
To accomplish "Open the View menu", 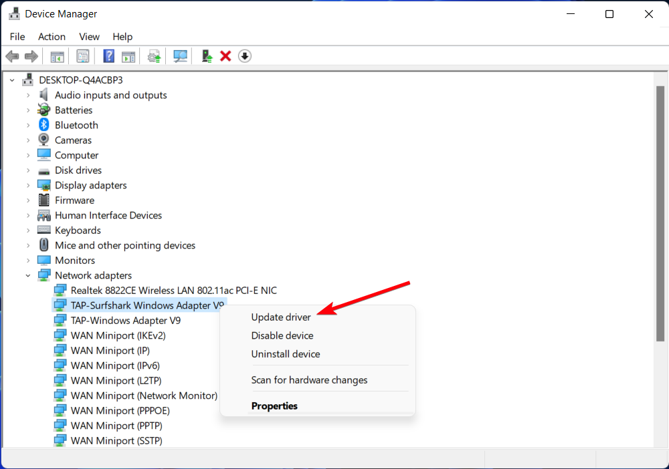I will pos(89,37).
